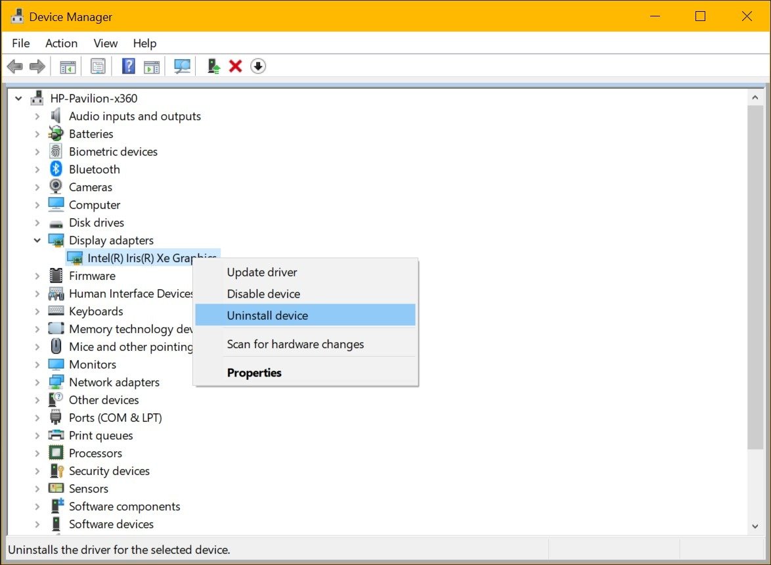Expand the Audio inputs and outputs category

coord(37,116)
